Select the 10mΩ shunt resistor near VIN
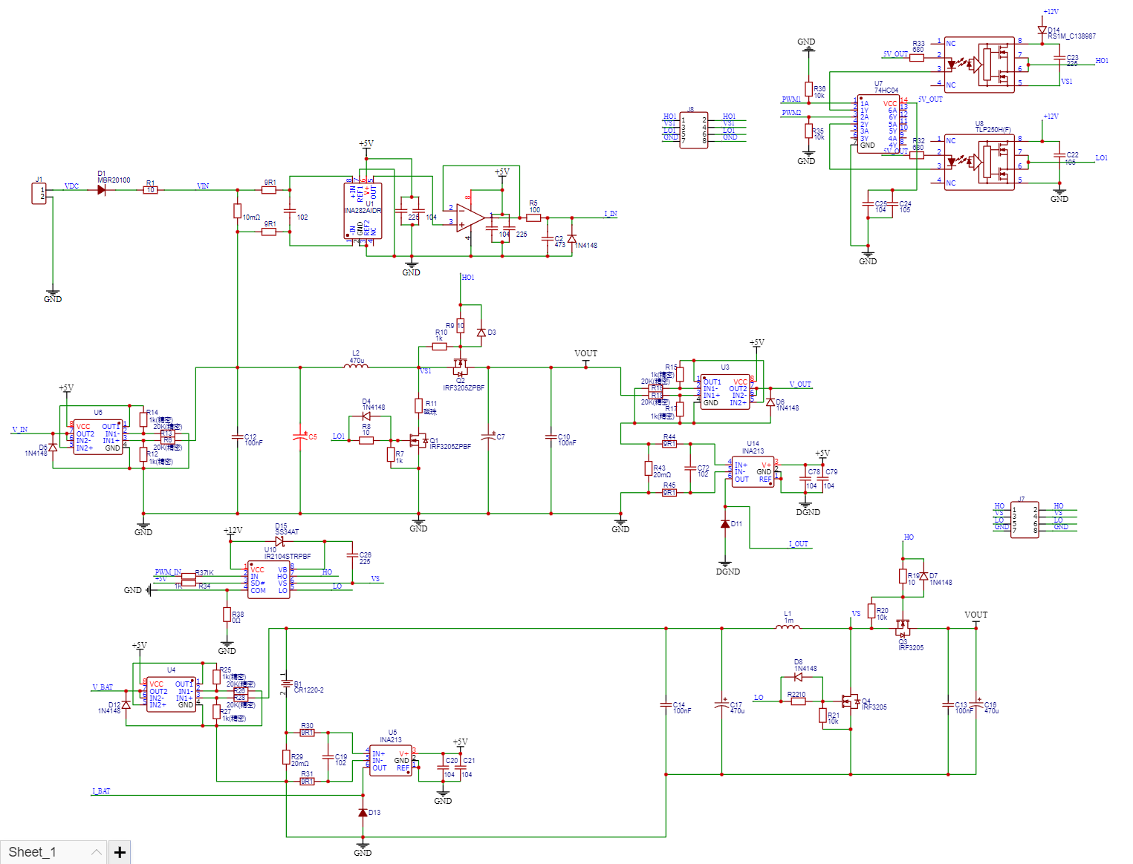Image resolution: width=1133 pixels, height=864 pixels. pyautogui.click(x=237, y=211)
